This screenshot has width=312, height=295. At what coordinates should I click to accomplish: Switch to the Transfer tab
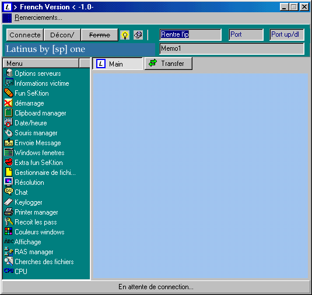pos(169,64)
